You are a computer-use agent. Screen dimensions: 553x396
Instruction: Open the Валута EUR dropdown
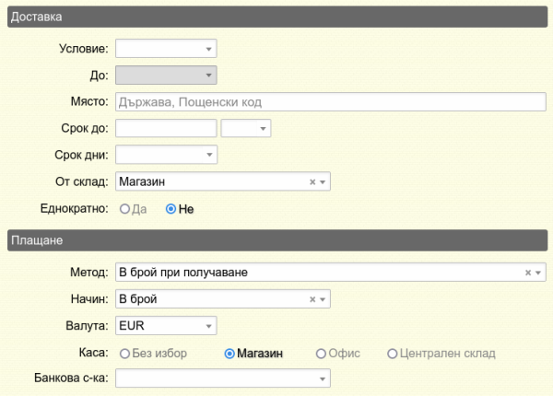[x=166, y=325]
